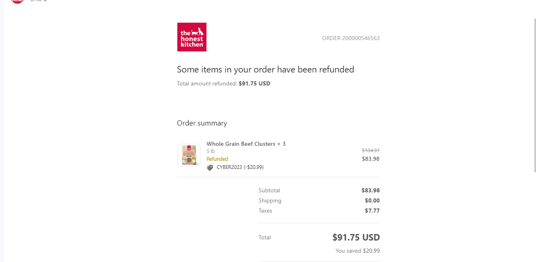Click the crossed-out $104.97 original price
The width and height of the screenshot is (536, 262).
coord(371,150)
